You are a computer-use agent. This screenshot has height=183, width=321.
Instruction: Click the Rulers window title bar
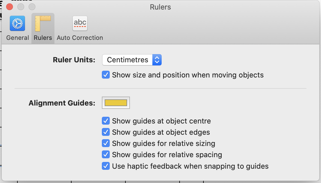pyautogui.click(x=160, y=7)
